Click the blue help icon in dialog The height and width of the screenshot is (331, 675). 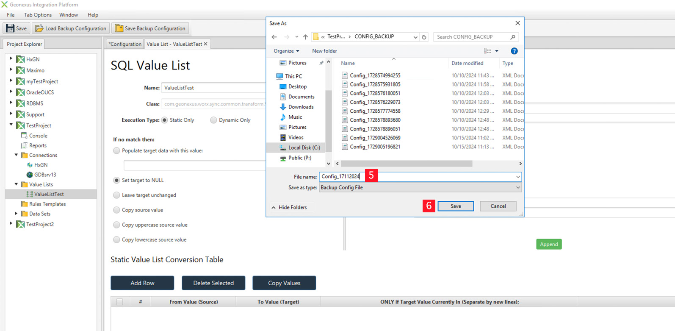click(x=514, y=51)
